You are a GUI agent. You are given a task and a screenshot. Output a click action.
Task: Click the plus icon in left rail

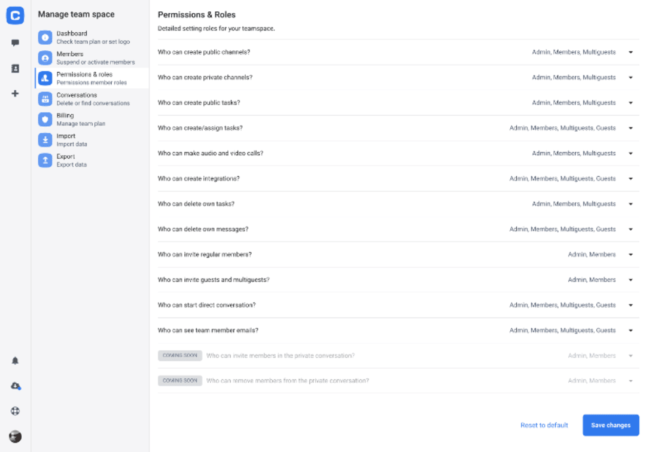coord(15,94)
